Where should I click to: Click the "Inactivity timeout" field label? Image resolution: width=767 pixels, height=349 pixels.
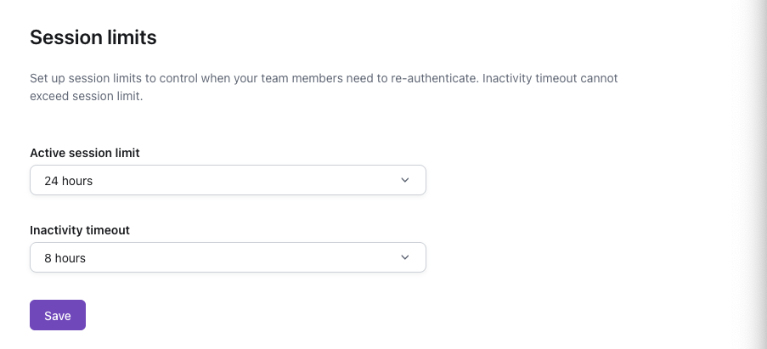pos(80,230)
